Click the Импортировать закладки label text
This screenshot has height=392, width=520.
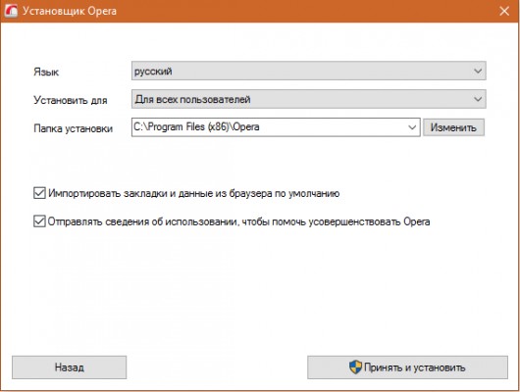(193, 193)
